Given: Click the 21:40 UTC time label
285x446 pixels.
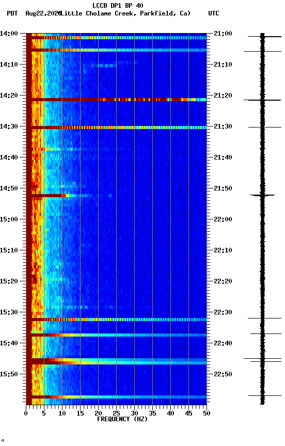Looking at the screenshot, I should coord(223,157).
